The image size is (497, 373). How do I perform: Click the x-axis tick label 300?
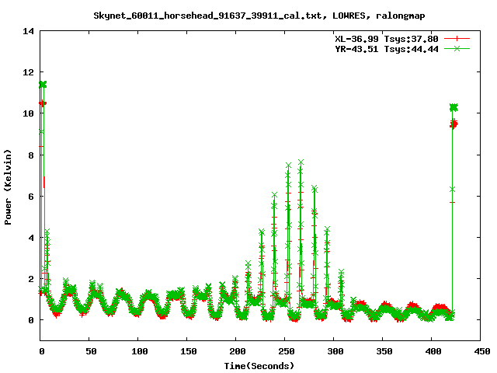[335, 351]
